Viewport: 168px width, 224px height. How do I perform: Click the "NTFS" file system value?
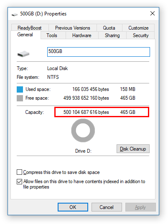coord(53,77)
